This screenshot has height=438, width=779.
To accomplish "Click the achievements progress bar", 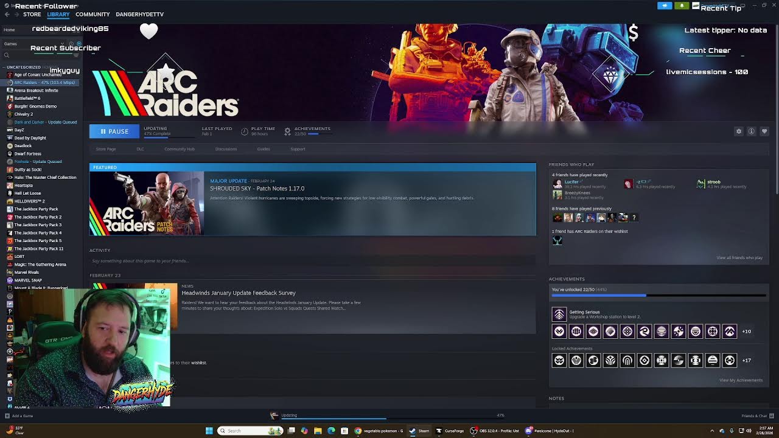I will pos(659,296).
